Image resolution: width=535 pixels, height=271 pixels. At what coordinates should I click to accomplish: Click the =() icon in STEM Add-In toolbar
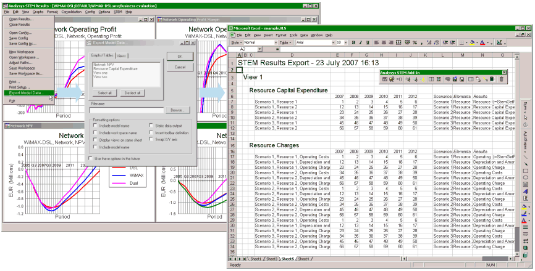399,79
